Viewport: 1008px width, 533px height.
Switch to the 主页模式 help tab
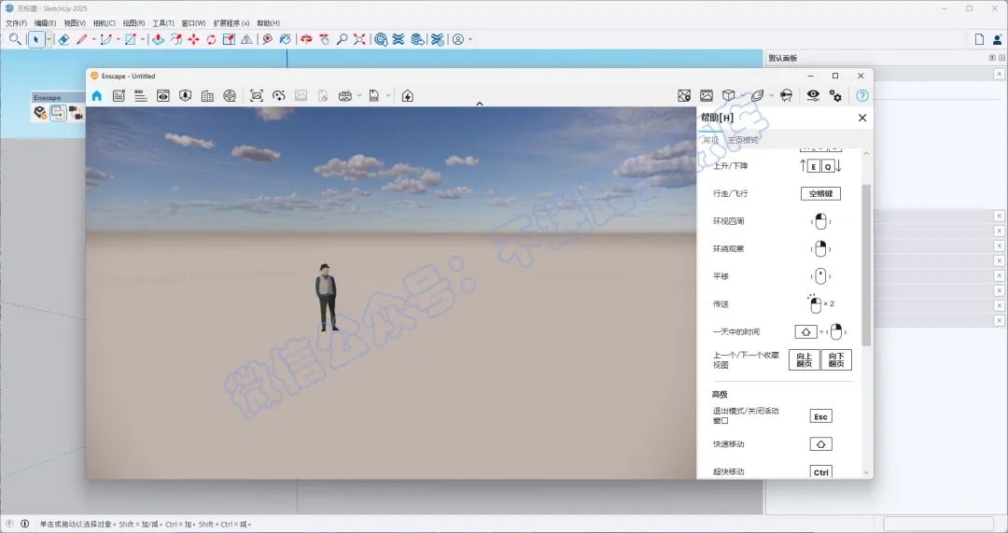pos(743,139)
